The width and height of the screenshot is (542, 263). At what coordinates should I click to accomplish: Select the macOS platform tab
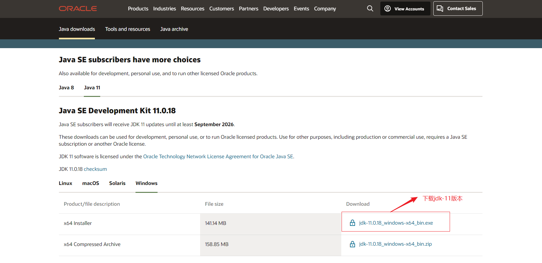(91, 183)
